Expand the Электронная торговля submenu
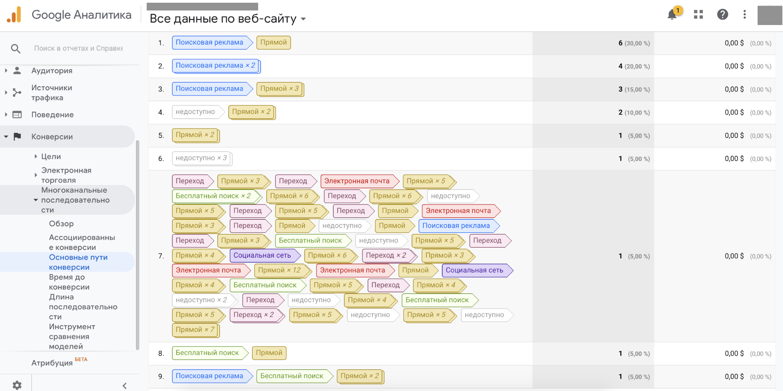The height and width of the screenshot is (391, 783). [x=36, y=175]
